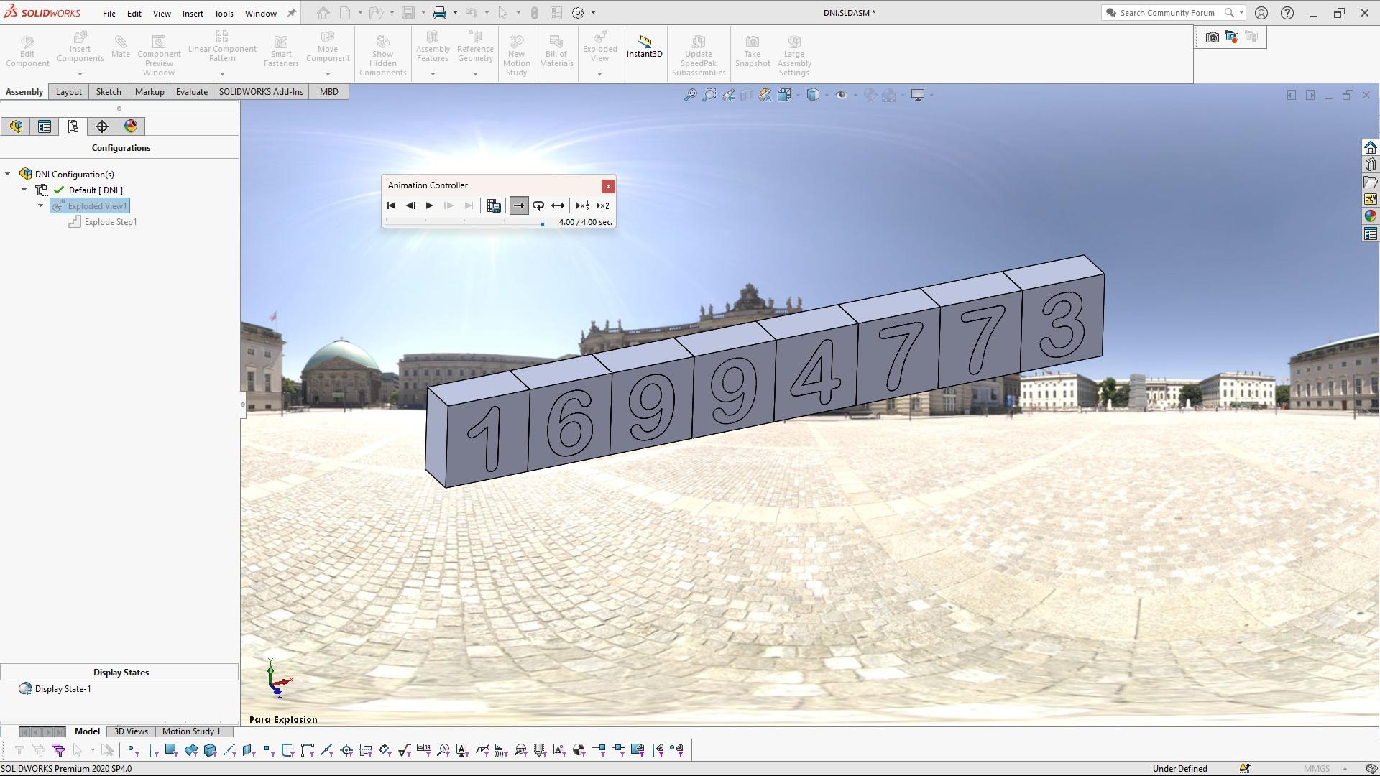Screen dimensions: 1380x776
Task: Open the Tools menu
Action: pos(224,13)
